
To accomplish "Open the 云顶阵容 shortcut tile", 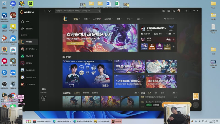I will click(x=144, y=46).
